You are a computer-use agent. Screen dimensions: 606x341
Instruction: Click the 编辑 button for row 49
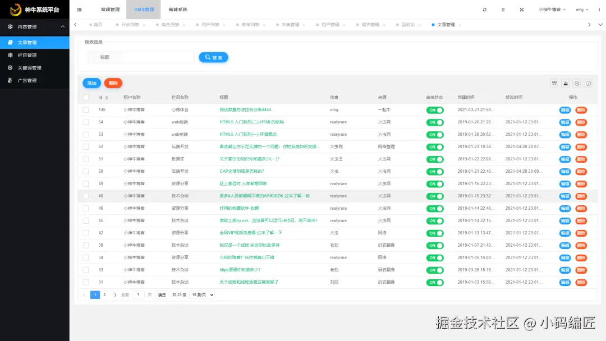(x=565, y=184)
